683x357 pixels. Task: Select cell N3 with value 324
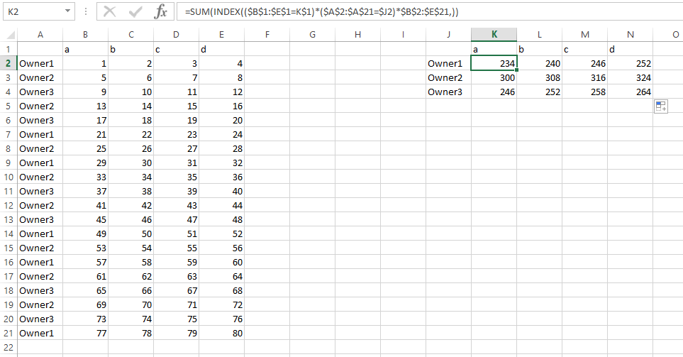[x=630, y=77]
